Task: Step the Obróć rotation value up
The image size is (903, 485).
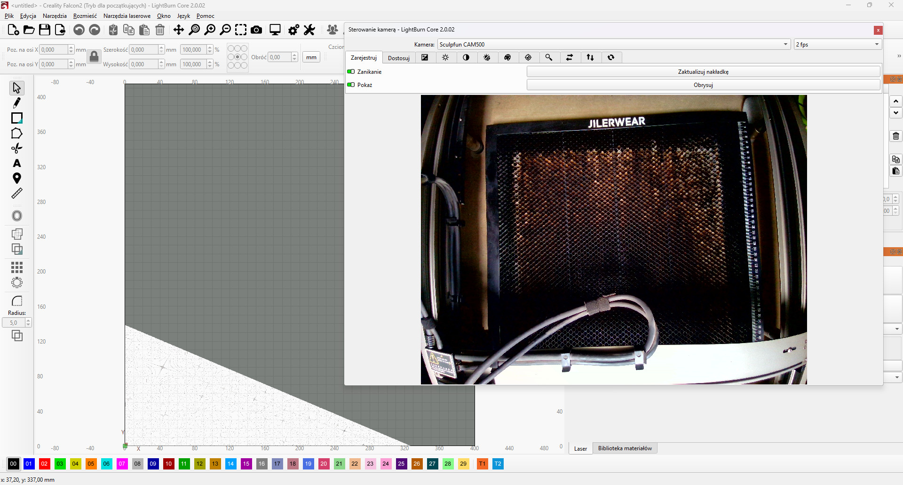Action: 294,55
